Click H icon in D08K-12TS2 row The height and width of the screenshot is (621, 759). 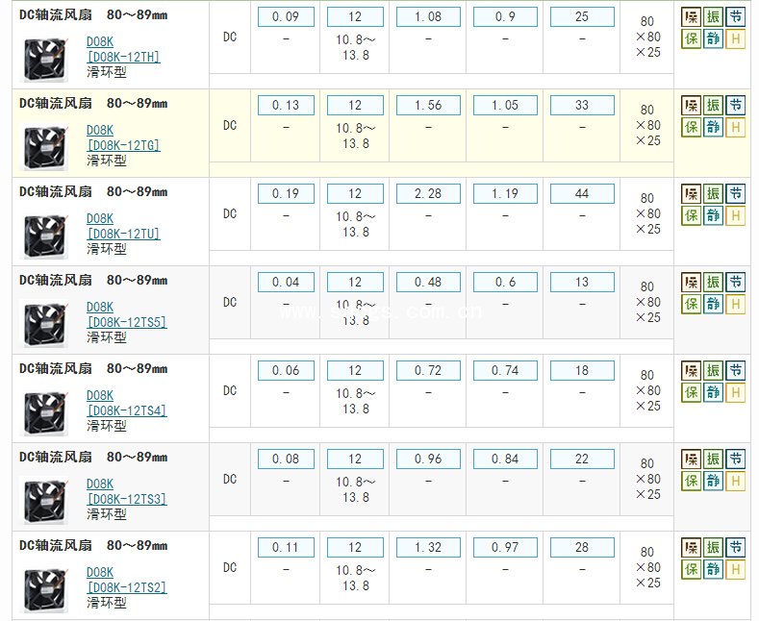pos(735,570)
